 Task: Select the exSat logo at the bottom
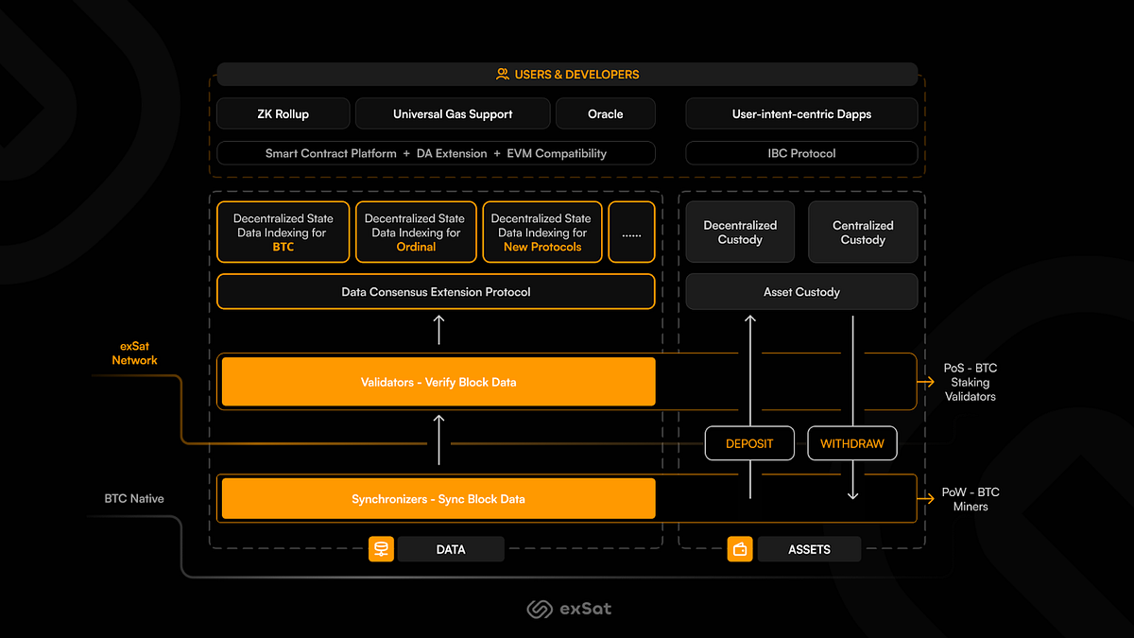568,608
